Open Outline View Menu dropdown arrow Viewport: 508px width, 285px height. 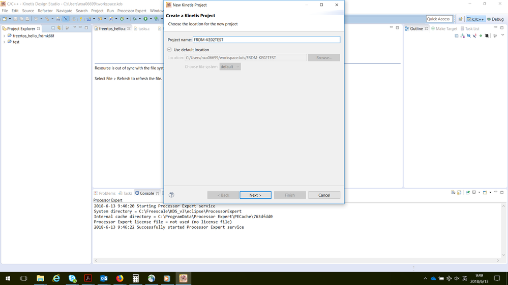click(502, 35)
